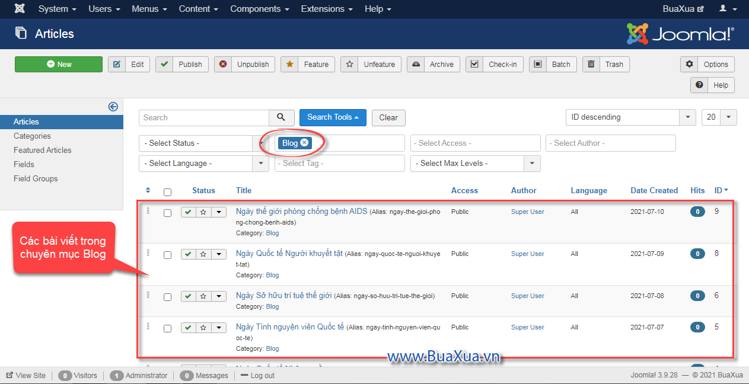Open the Components menu
Image resolution: width=749 pixels, height=384 pixels.
pos(260,9)
